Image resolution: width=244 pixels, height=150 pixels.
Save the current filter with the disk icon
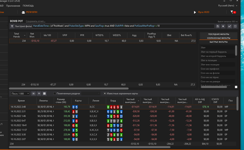coord(218,26)
